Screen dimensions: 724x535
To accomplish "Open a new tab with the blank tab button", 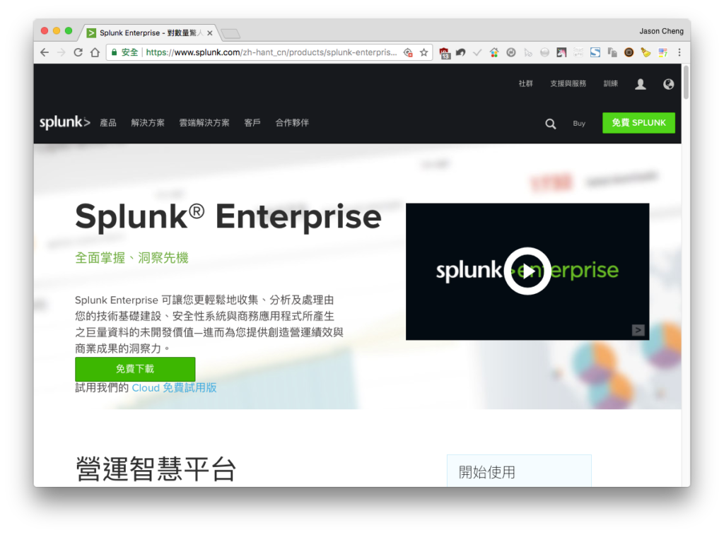I will pyautogui.click(x=230, y=34).
